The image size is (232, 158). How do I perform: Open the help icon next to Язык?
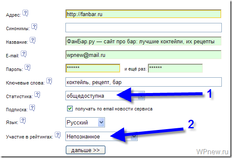(23, 121)
